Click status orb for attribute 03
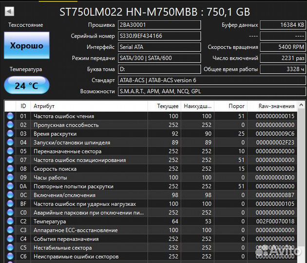 click(x=10, y=133)
